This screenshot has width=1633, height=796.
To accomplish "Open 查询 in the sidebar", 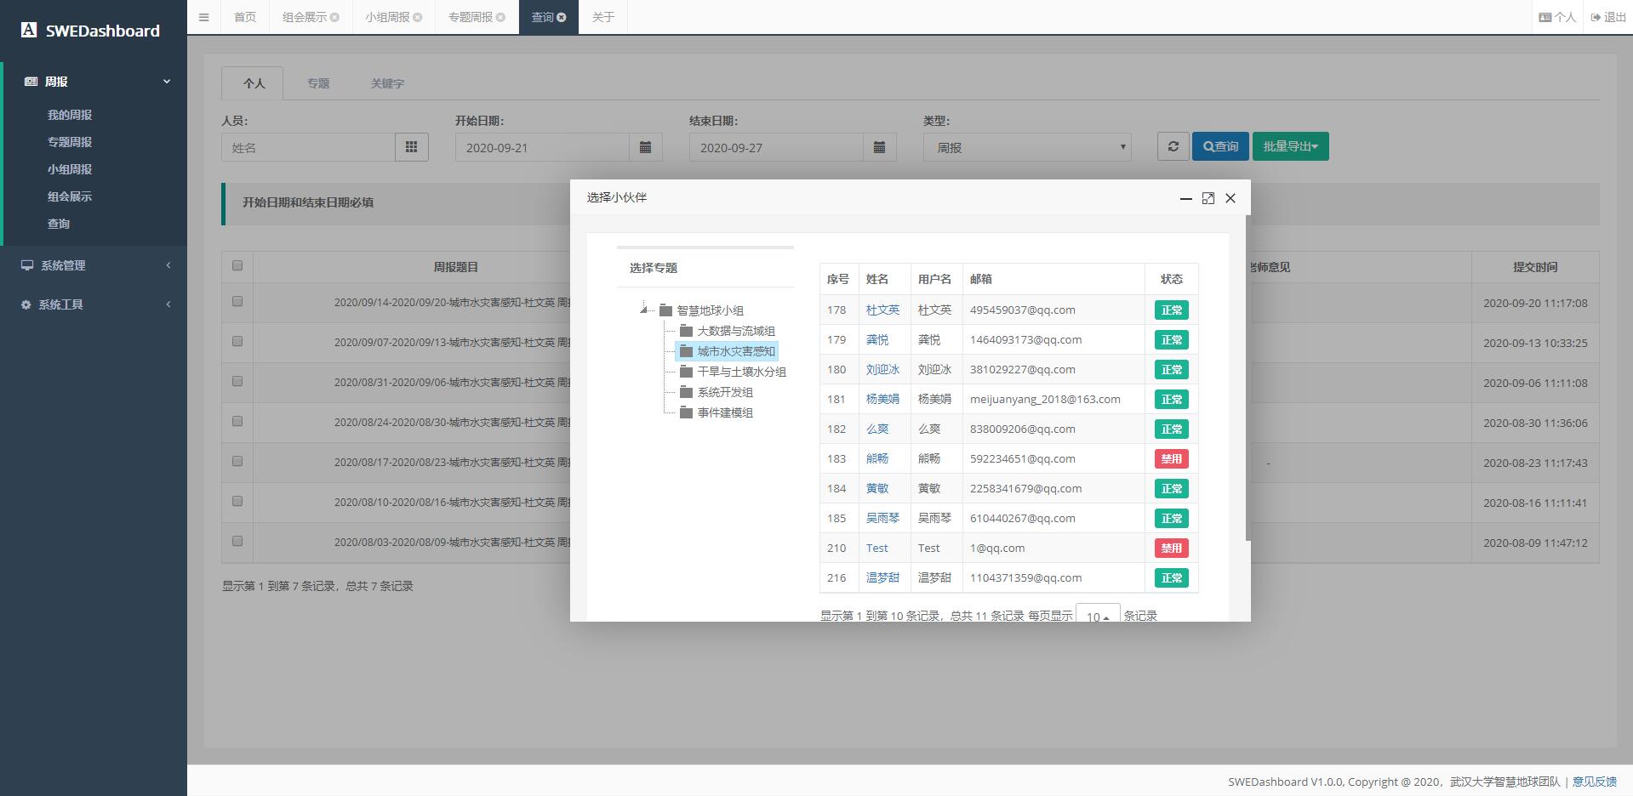I will (59, 224).
